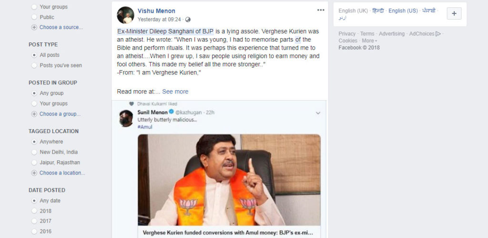The image size is (488, 238).
Task: Expand the post with See more
Action: (x=175, y=92)
